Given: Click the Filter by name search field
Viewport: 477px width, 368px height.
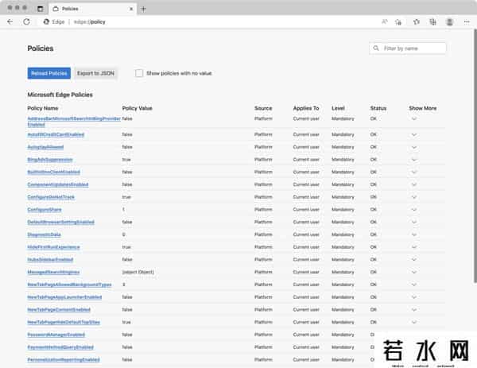Looking at the screenshot, I should tap(408, 48).
